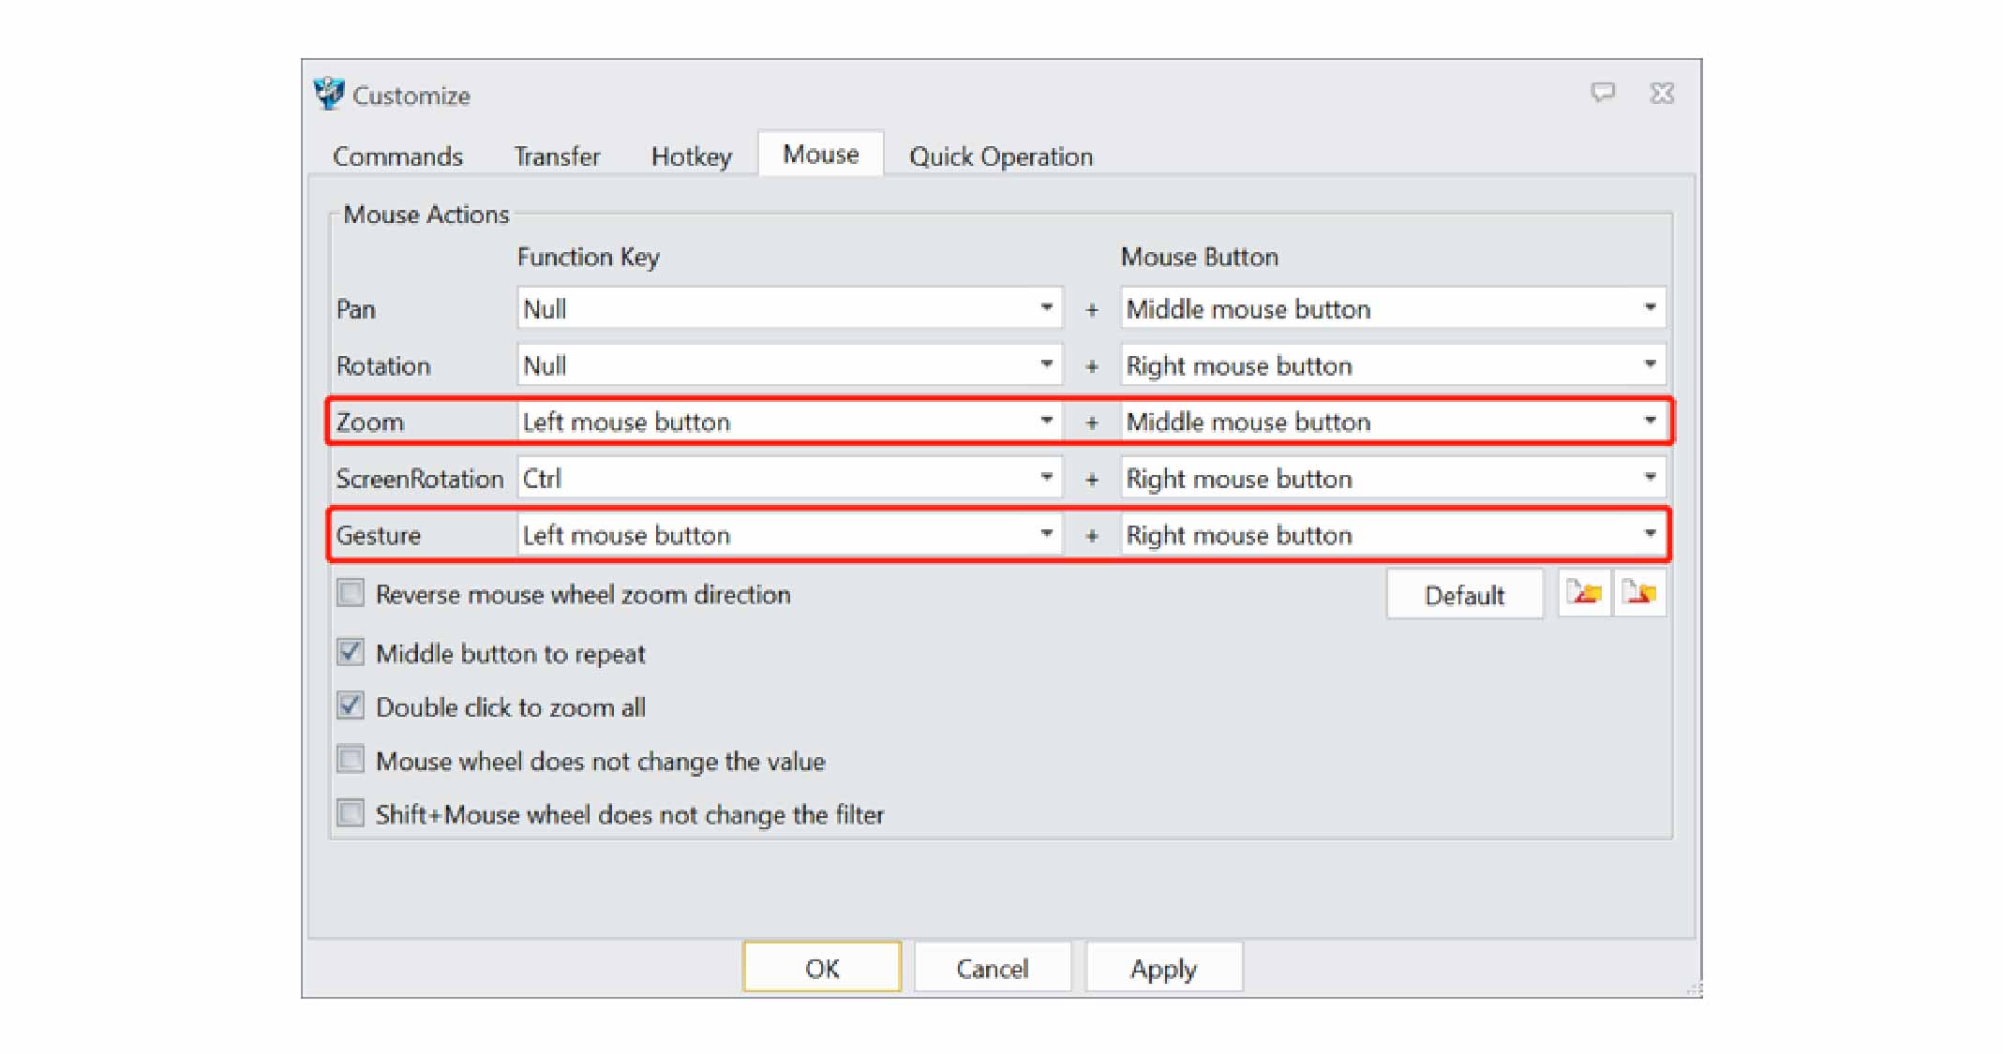Image resolution: width=2003 pixels, height=1054 pixels.
Task: Click the Customize app logo icon
Action: pos(329,94)
